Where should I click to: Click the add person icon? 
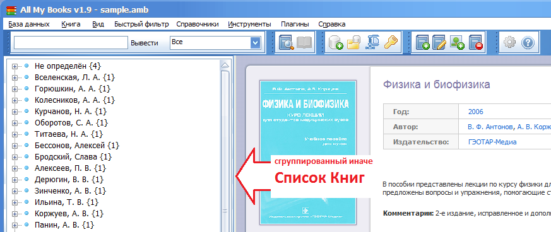point(457,43)
